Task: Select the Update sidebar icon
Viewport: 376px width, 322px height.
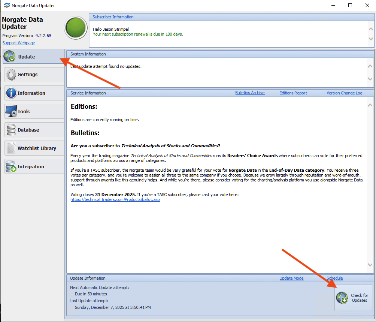Action: click(x=9, y=56)
